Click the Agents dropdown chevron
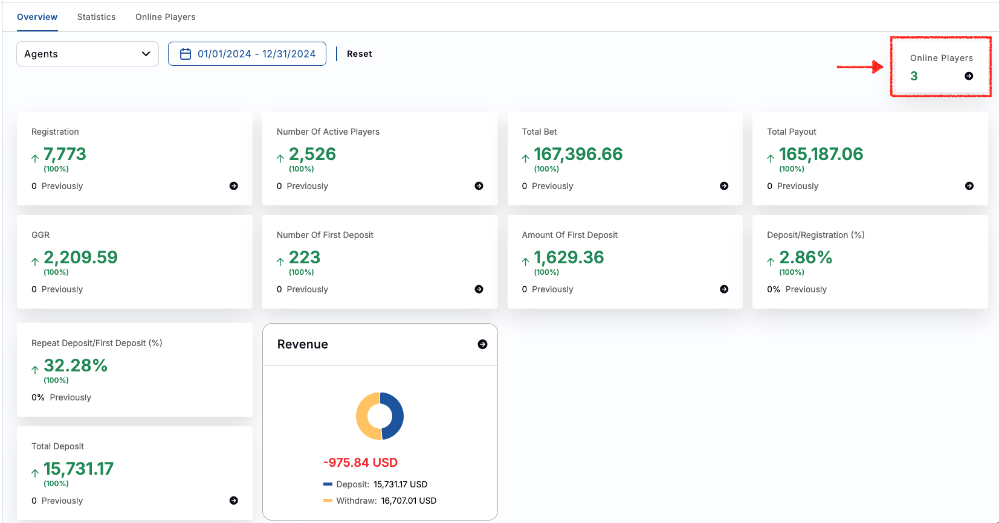This screenshot has height=523, width=999. click(146, 54)
